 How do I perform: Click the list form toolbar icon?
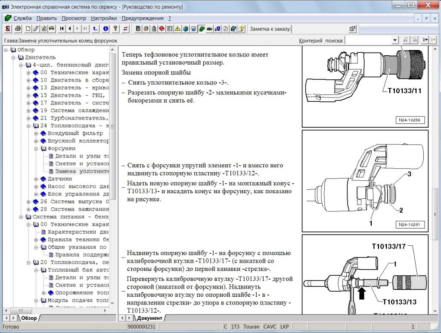pyautogui.click(x=170, y=28)
